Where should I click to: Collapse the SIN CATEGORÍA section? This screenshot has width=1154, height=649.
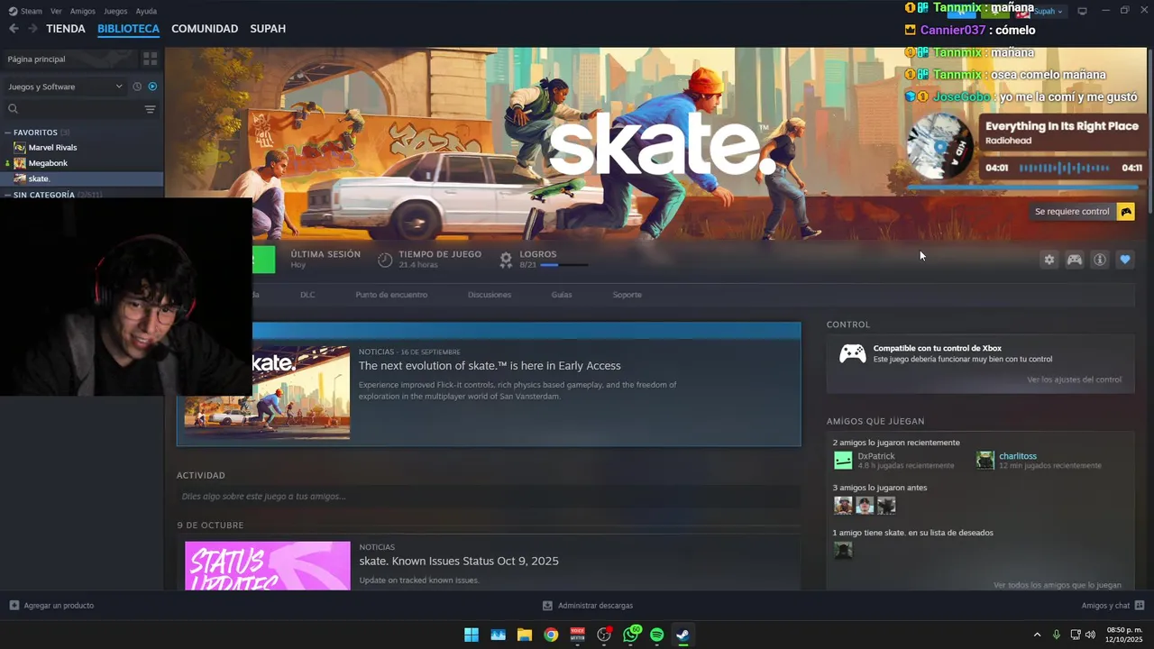[8, 195]
